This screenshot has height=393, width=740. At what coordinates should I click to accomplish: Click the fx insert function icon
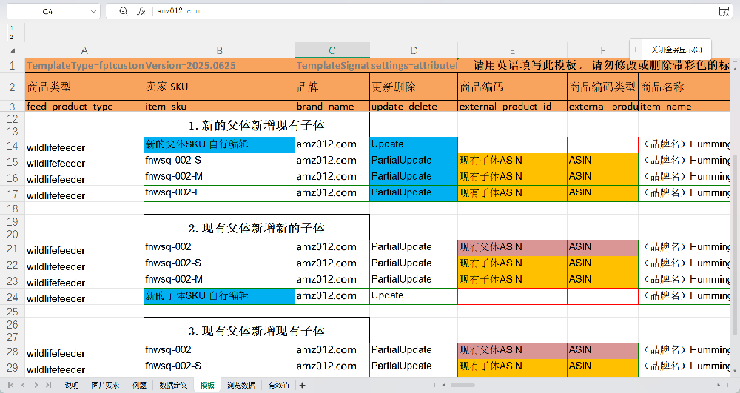point(141,12)
